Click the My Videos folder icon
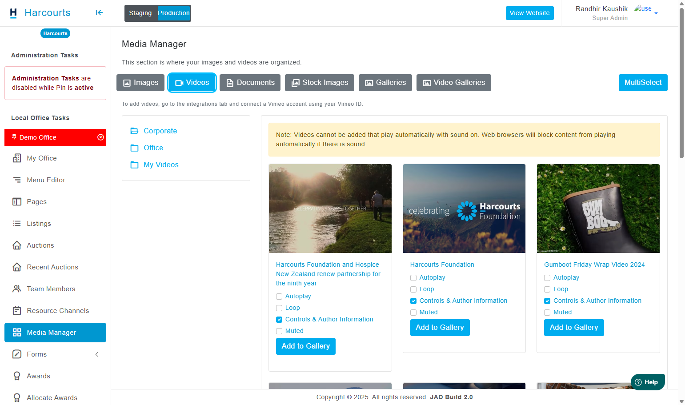 pyautogui.click(x=134, y=165)
